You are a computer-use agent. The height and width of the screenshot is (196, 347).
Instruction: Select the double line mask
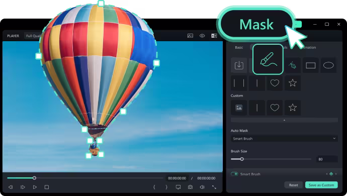point(239,83)
